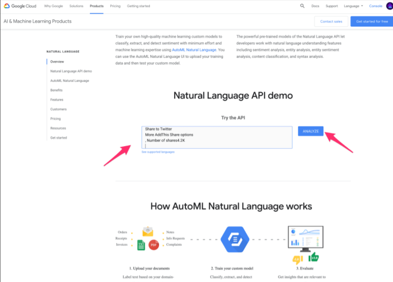The height and width of the screenshot is (282, 393).
Task: Click the yellow thumbs-down icon
Action: point(298,260)
